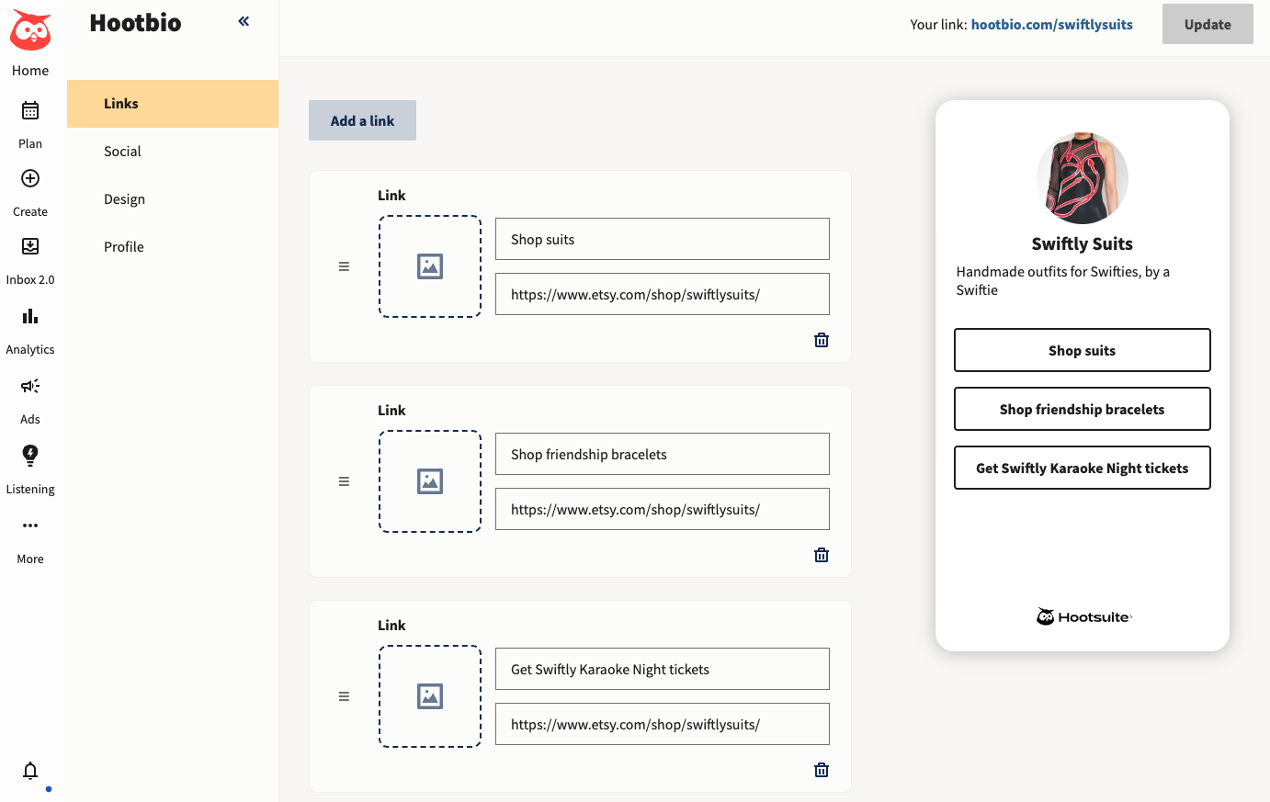Delete the friendship bracelets link with trash icon
This screenshot has height=802, width=1270.
pos(821,554)
